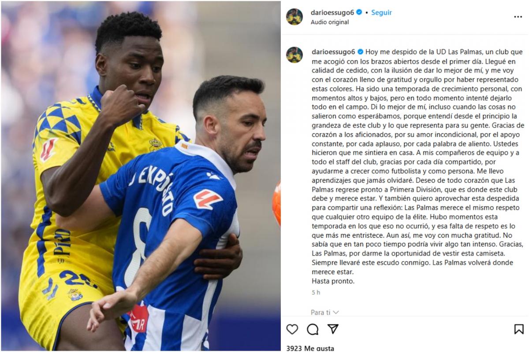Click the verified badge next to header username

[x=359, y=12]
